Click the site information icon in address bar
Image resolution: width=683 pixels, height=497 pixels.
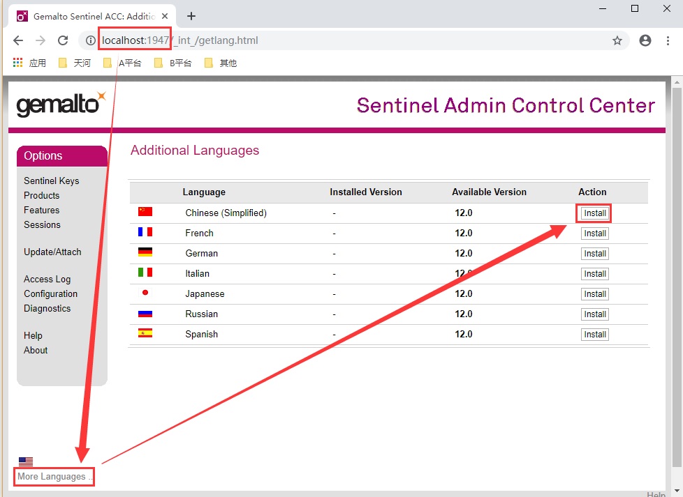[91, 40]
